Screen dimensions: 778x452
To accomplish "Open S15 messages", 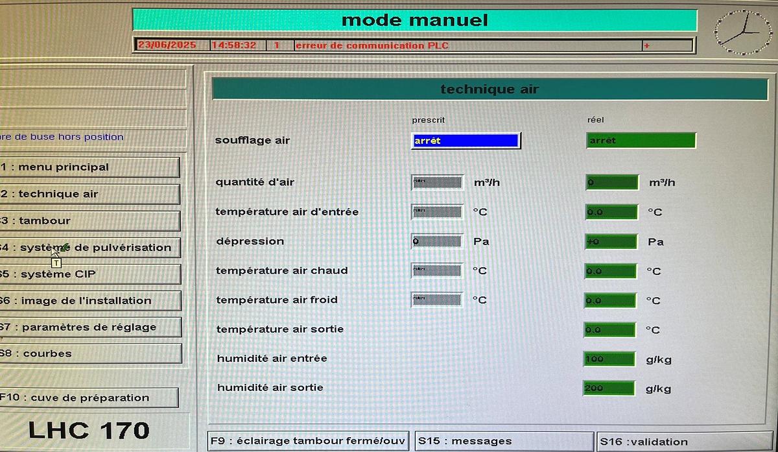I will coord(503,442).
